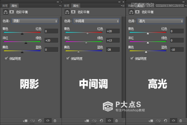Image resolution: width=187 pixels, height=125 pixels.
Task: Open the 色调 dropdown showing 阴影
Action: coord(35,21)
